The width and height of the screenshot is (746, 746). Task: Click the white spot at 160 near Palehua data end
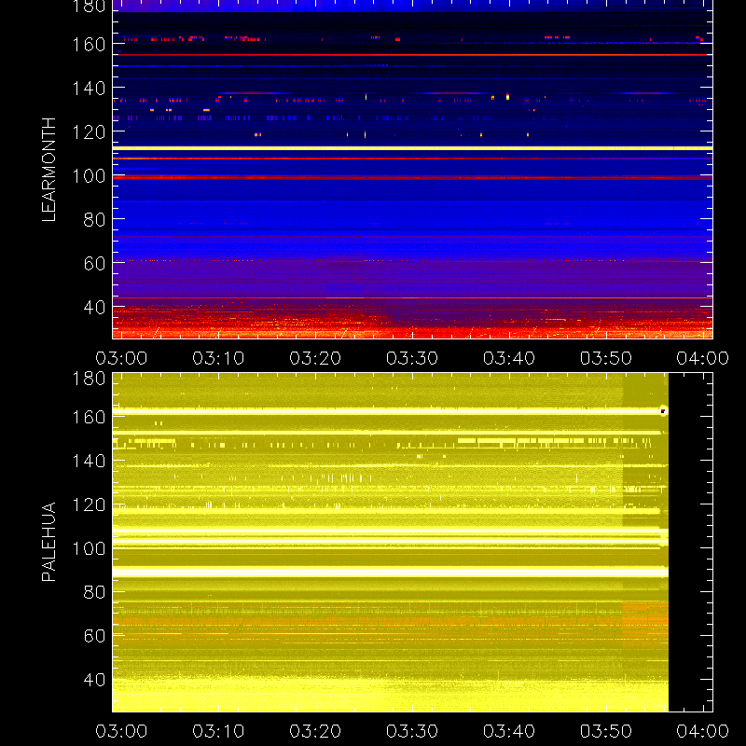[x=663, y=410]
